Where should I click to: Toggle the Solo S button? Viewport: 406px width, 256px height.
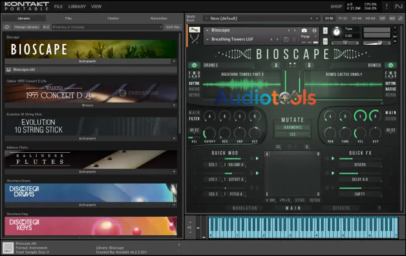[x=325, y=31]
